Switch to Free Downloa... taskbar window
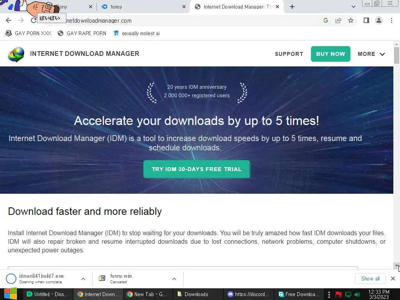Image resolution: width=400 pixels, height=300 pixels. click(x=299, y=294)
